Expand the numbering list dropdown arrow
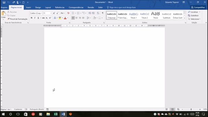 81,13
